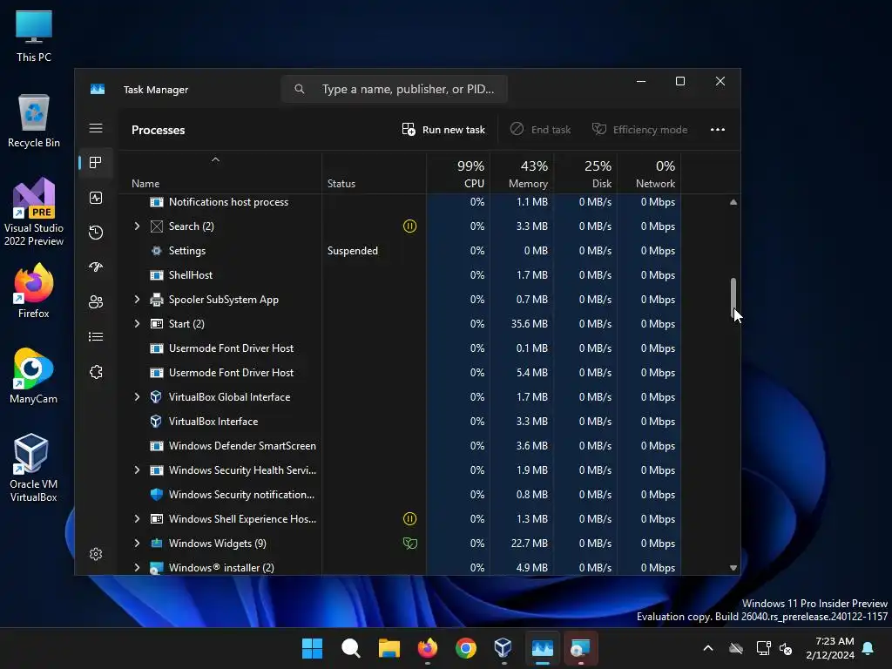Expand the VirtualBox Global Interface group
This screenshot has width=892, height=669.
coord(137,397)
